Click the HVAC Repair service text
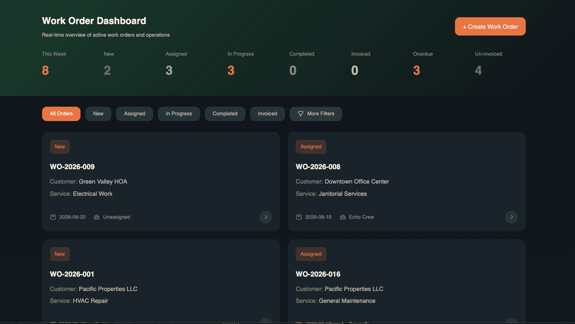 pos(91,301)
